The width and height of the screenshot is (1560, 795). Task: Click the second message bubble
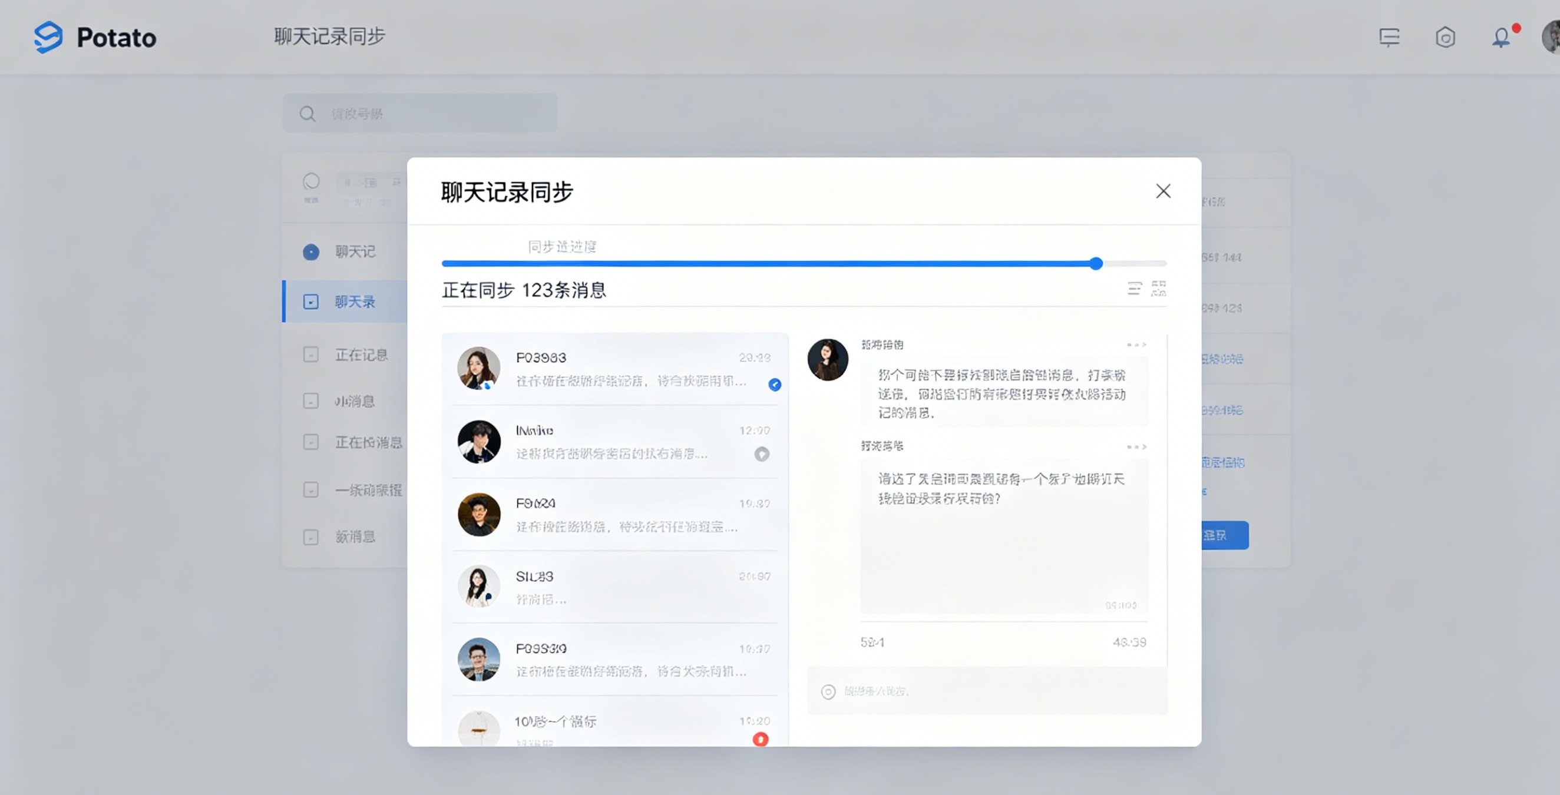point(1004,536)
